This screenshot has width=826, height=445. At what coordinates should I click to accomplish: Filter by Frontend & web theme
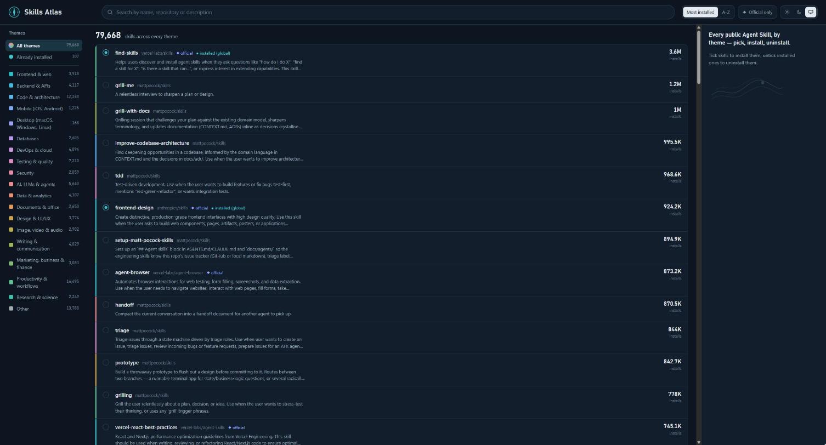(x=44, y=74)
